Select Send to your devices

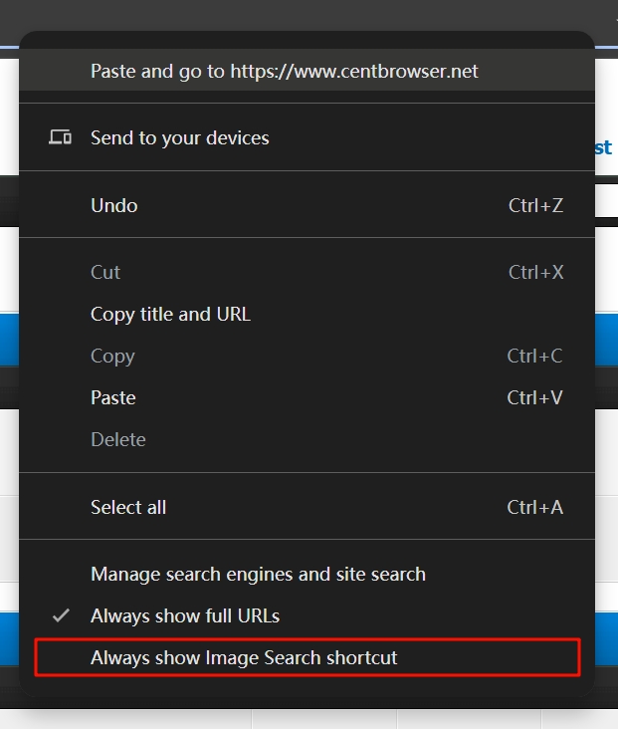[179, 137]
